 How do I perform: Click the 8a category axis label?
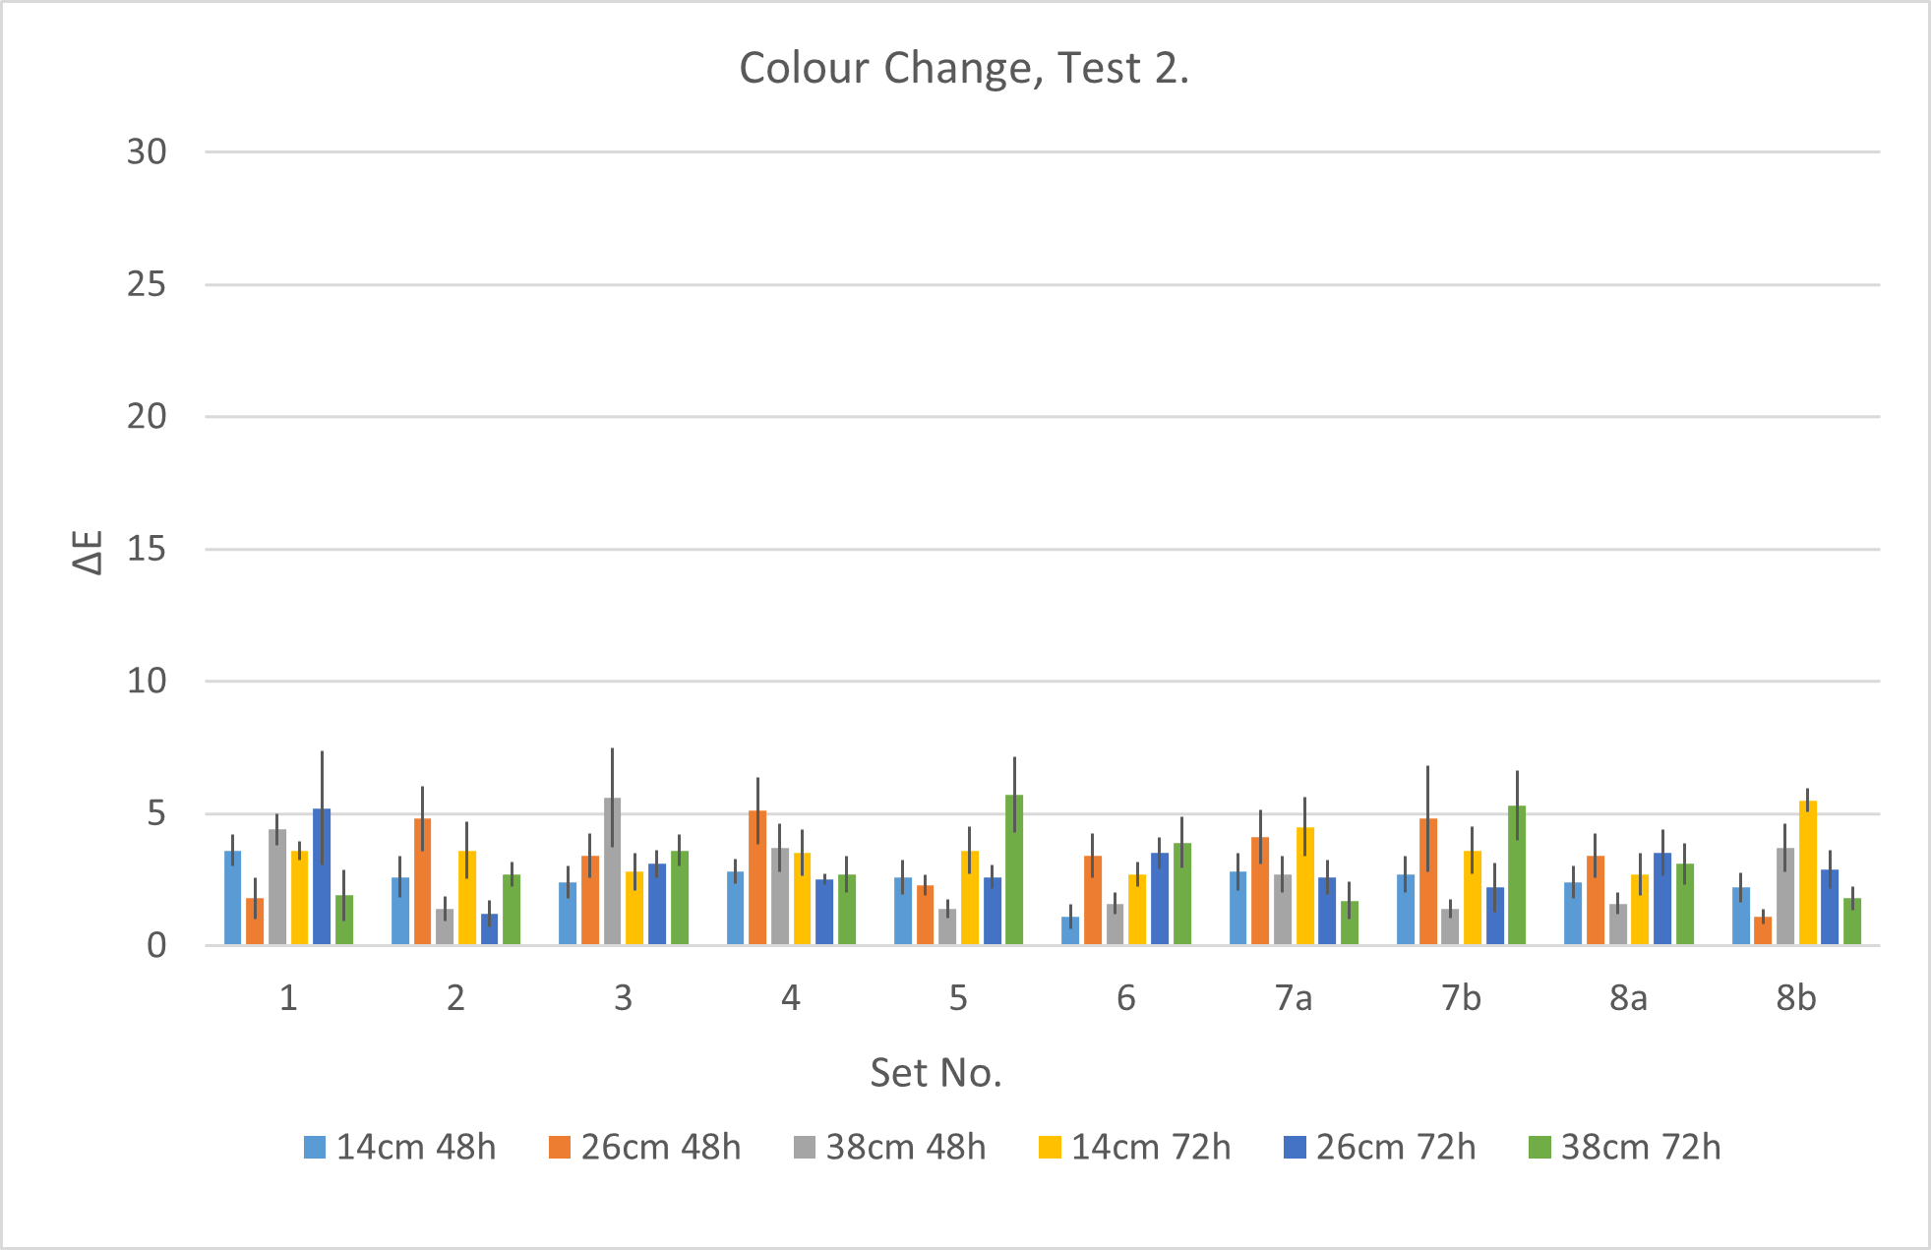[x=1628, y=999]
